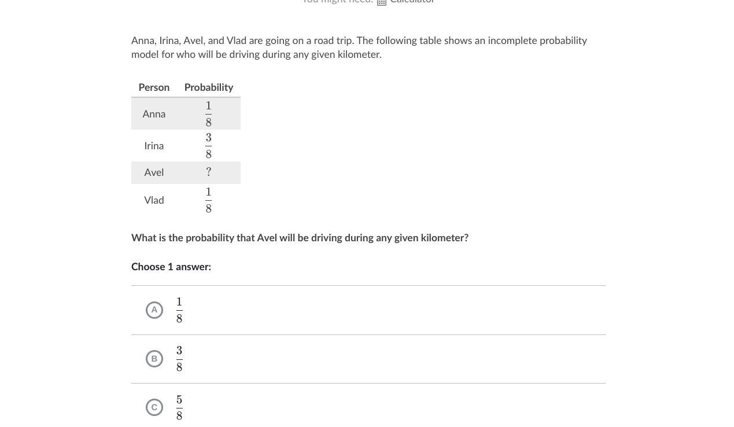Select answer choice C radio button

click(154, 407)
